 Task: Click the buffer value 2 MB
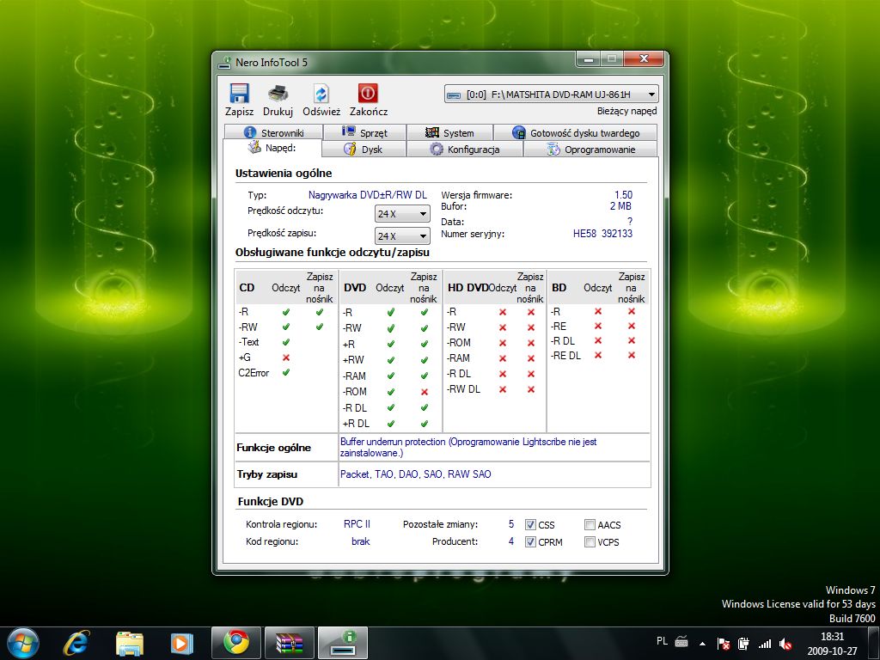pyautogui.click(x=620, y=206)
